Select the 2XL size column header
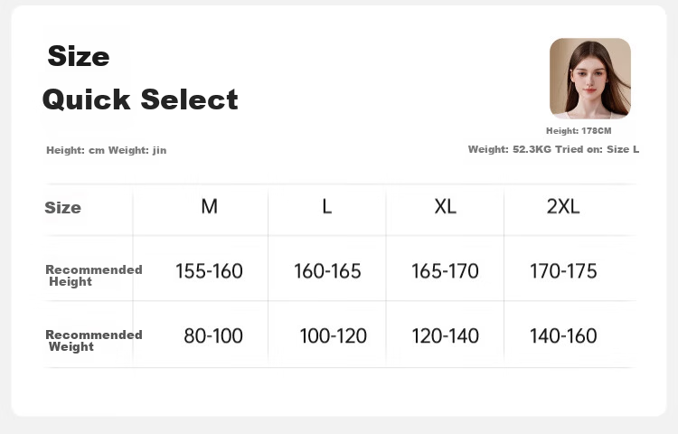The height and width of the screenshot is (434, 678). click(563, 207)
